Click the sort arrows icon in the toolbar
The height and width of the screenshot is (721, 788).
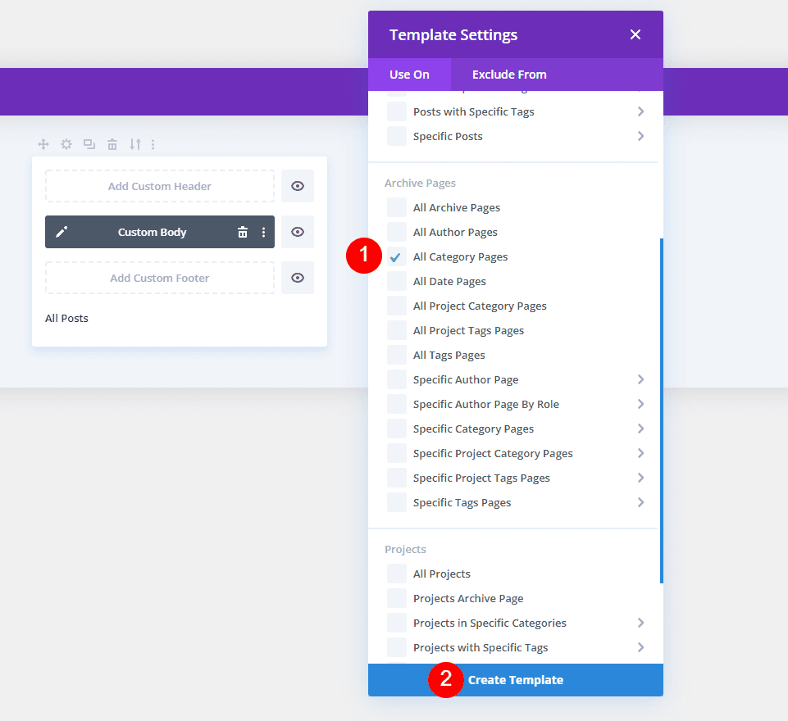pos(134,143)
